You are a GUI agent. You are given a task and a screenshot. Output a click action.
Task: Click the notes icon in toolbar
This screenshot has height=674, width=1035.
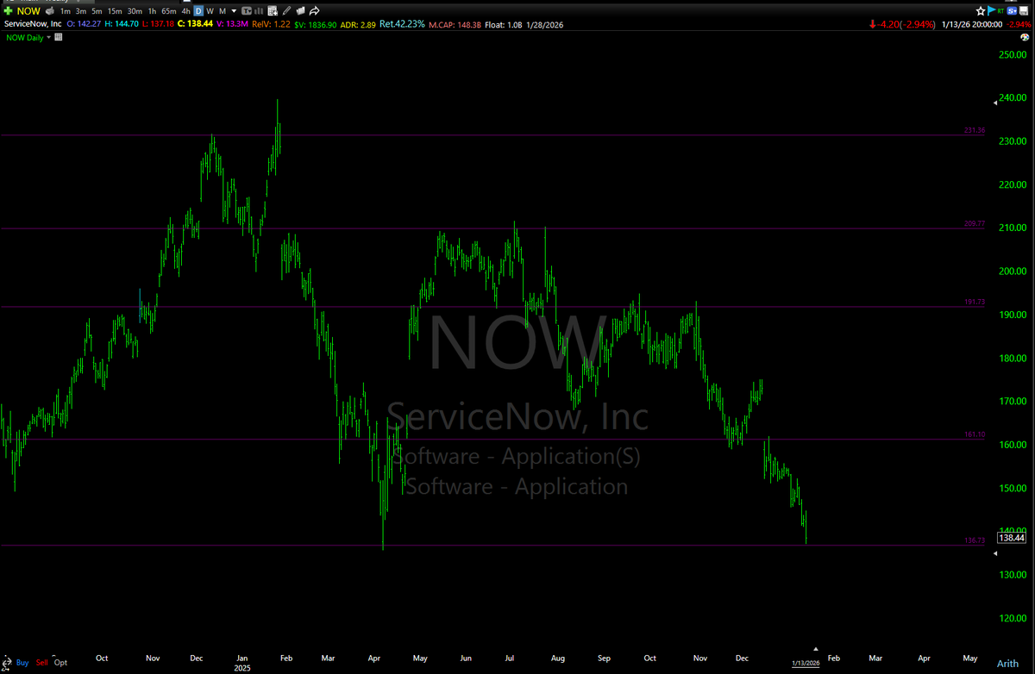click(300, 11)
